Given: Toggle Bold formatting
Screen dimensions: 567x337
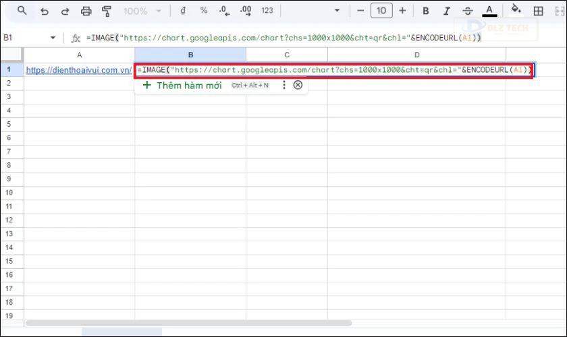Looking at the screenshot, I should [x=426, y=11].
